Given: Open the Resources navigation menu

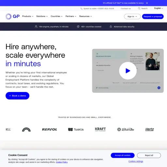Looking at the screenshot, I should coord(85,16).
